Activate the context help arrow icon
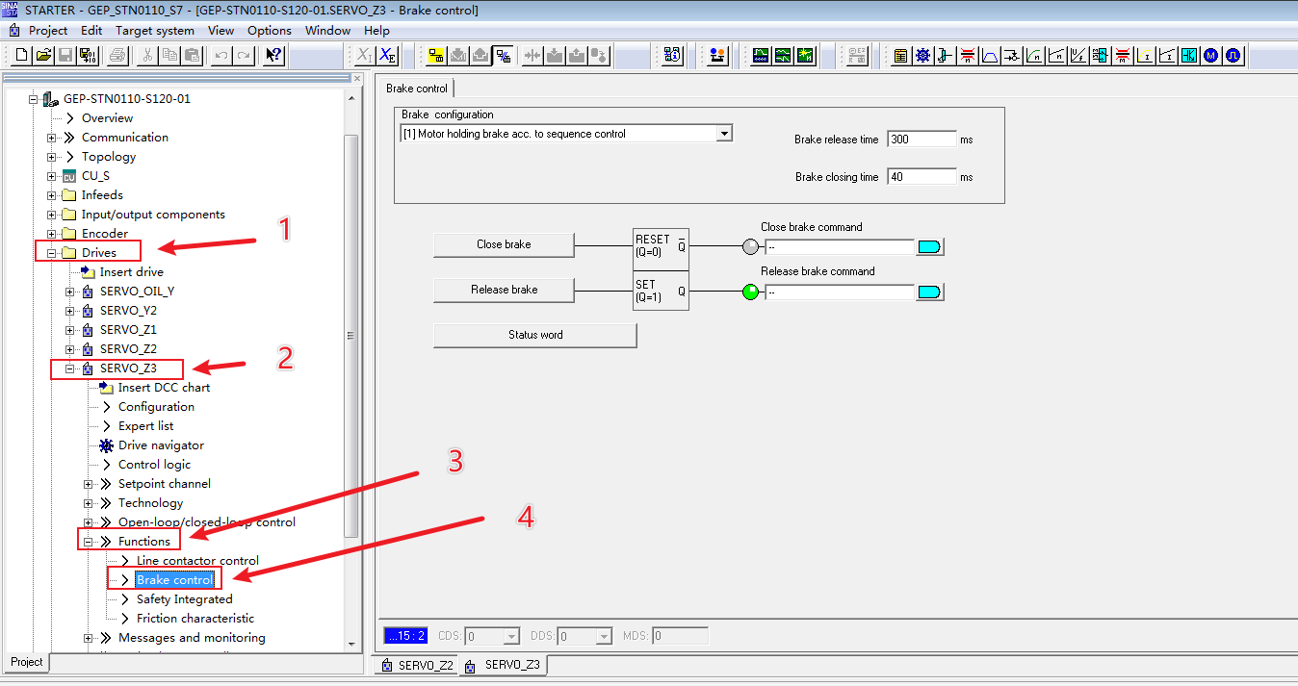The width and height of the screenshot is (1298, 686). point(273,56)
